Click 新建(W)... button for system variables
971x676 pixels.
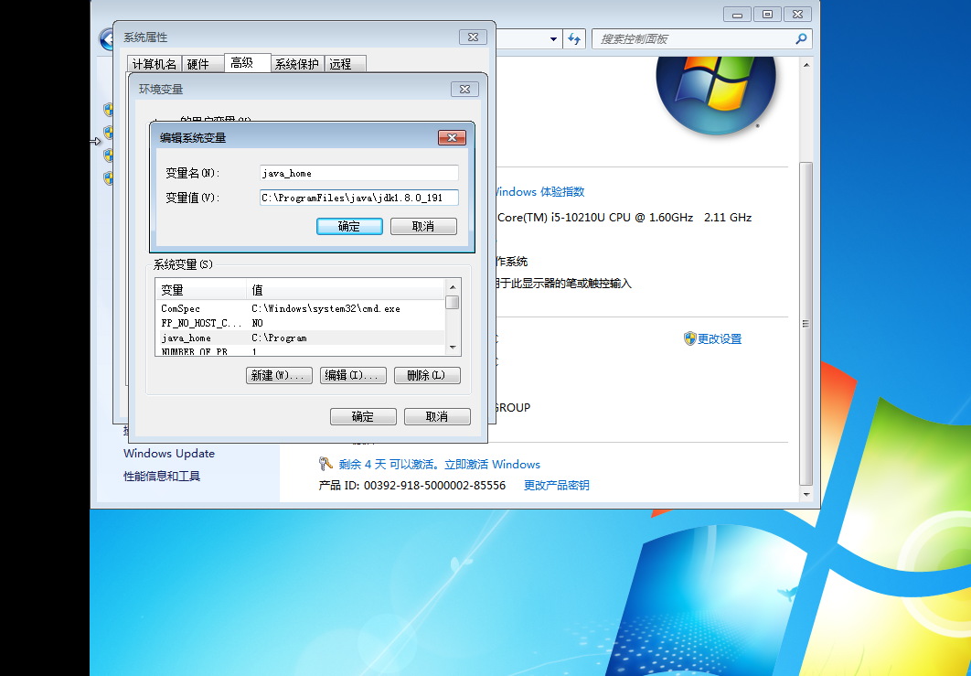click(279, 375)
